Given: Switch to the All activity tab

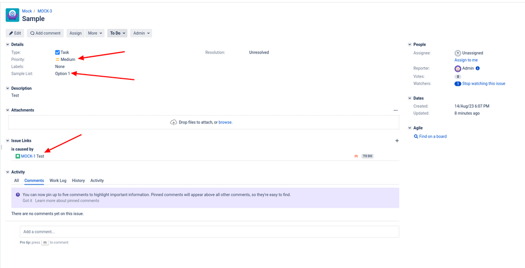Looking at the screenshot, I should [16, 181].
